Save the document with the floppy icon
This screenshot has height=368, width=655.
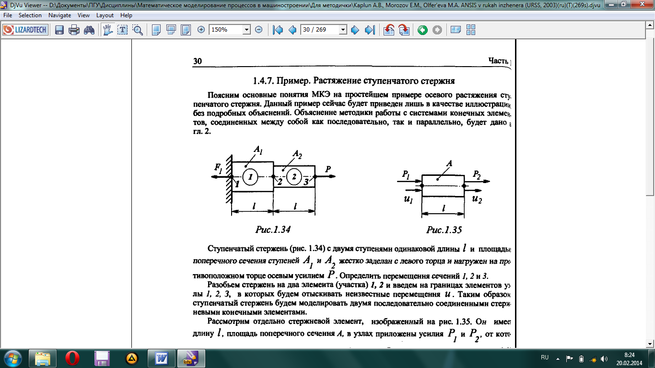pos(59,30)
